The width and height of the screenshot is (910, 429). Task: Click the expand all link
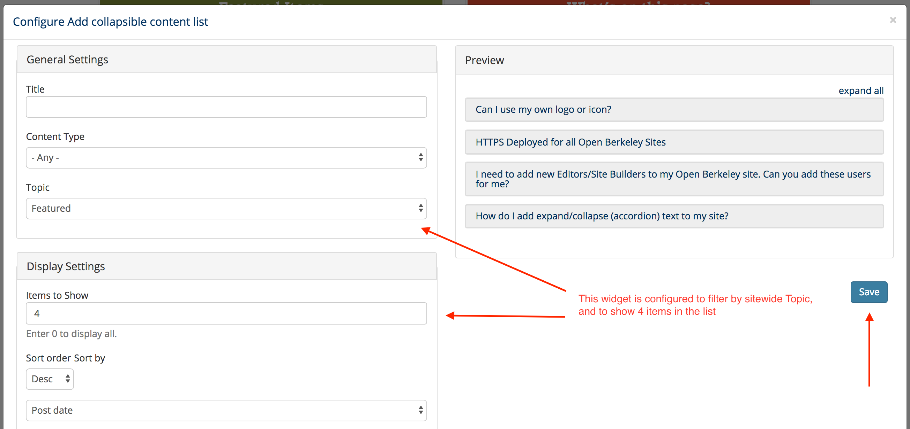(861, 91)
